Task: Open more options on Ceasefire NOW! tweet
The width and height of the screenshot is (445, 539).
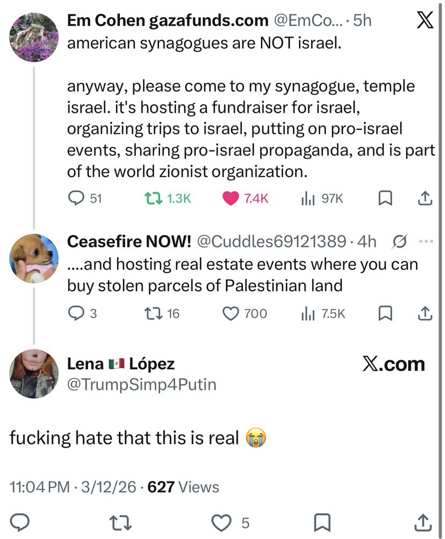Action: point(425,242)
